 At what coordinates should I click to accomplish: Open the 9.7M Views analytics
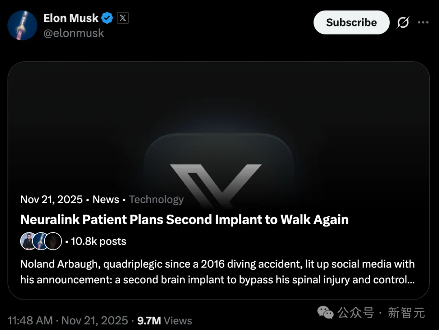[x=165, y=321]
